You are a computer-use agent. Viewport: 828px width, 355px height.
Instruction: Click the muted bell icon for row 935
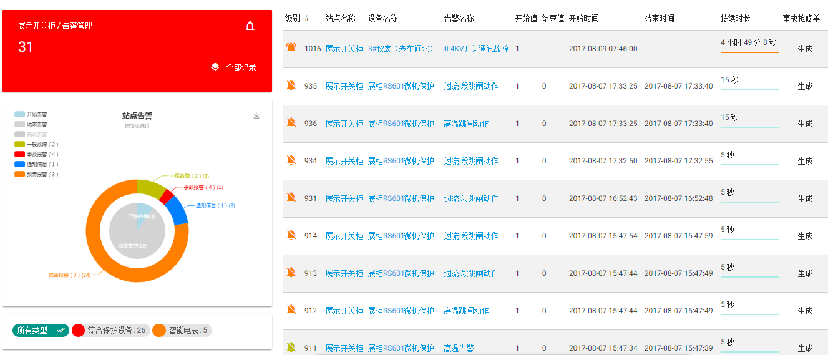tap(291, 85)
